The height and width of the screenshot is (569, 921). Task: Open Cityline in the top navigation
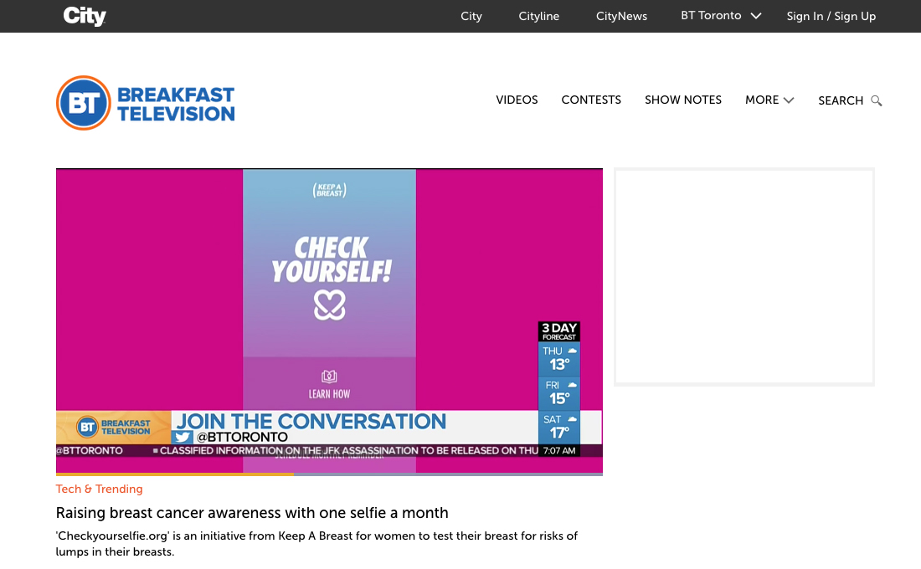click(538, 16)
